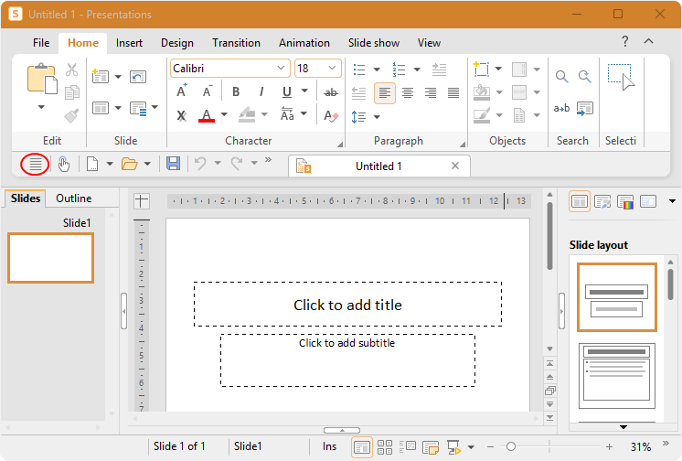The image size is (682, 461).
Task: Set paragraph alignment to centered
Action: [x=408, y=92]
